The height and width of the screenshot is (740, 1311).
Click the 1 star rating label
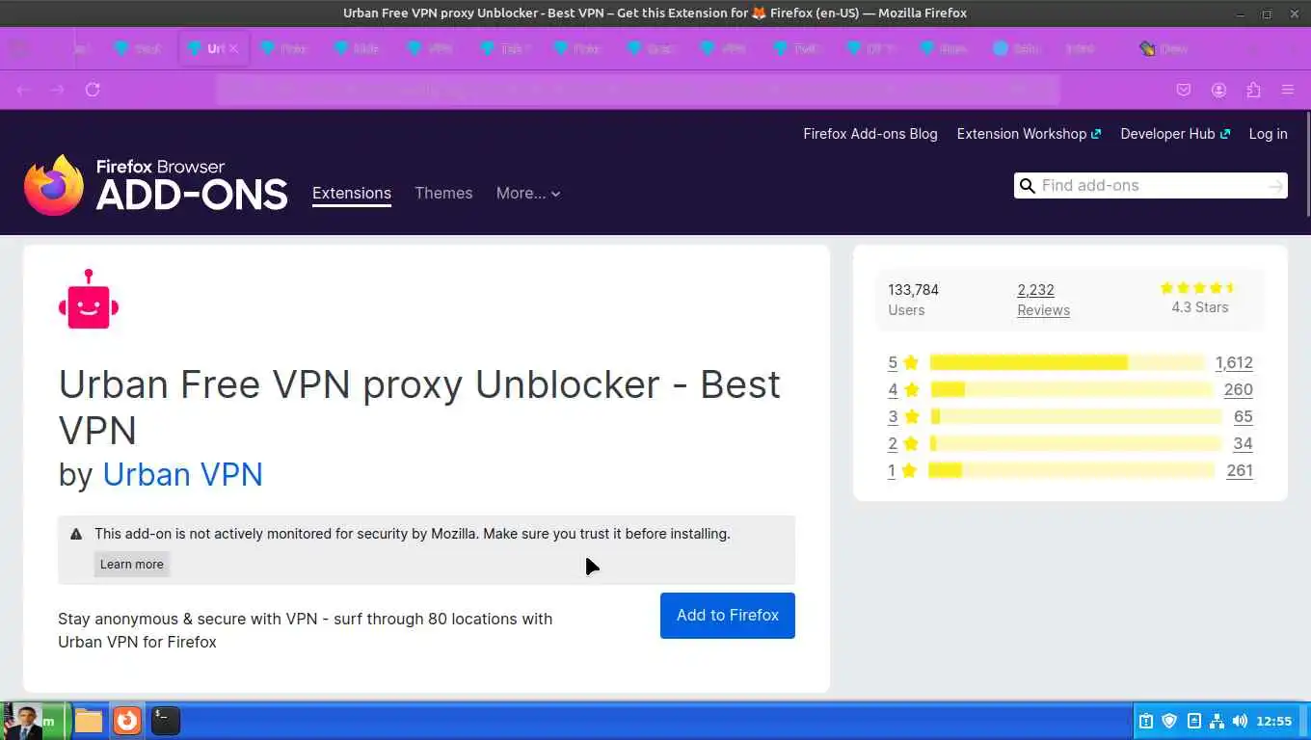click(x=902, y=471)
